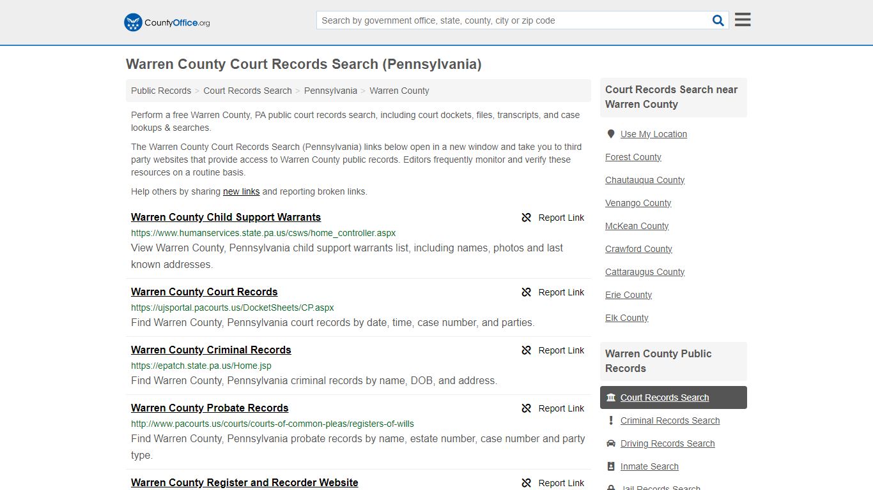Select Cattaraugus County
Screen dimensions: 873x490
tap(645, 272)
